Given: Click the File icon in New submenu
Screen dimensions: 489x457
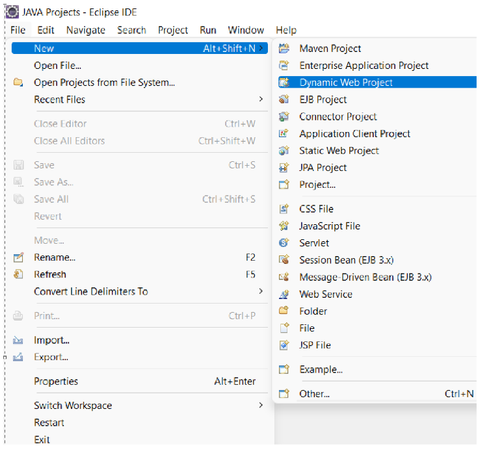Looking at the screenshot, I should coord(284,328).
